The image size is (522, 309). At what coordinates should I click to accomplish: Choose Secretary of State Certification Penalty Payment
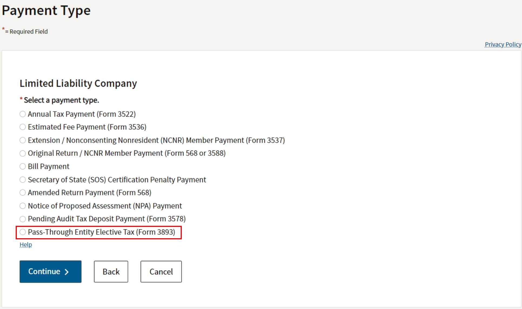(x=23, y=180)
